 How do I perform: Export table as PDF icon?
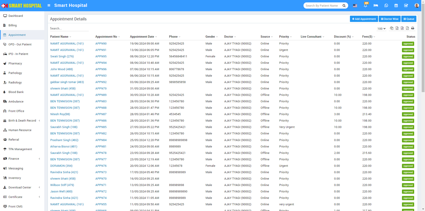pyautogui.click(x=407, y=28)
